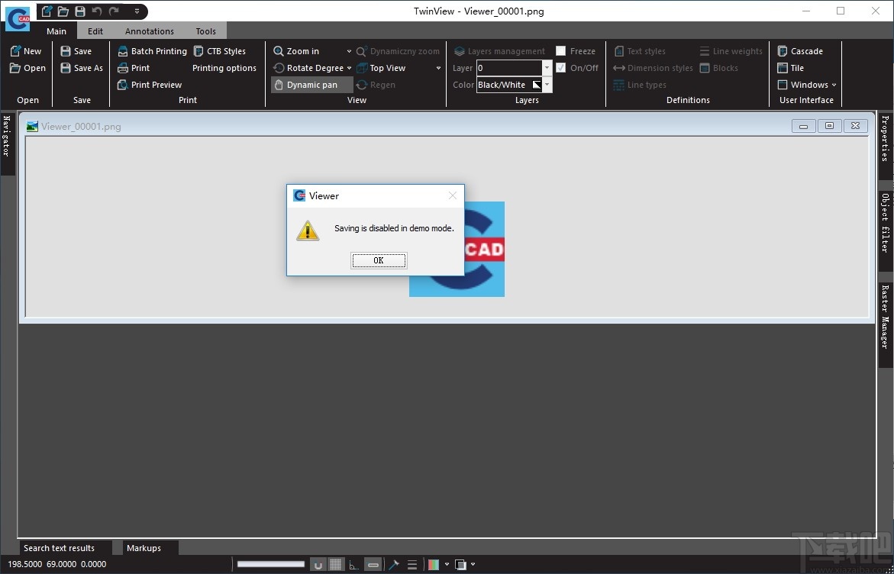Toggle the On/Off layer checkbox

561,68
